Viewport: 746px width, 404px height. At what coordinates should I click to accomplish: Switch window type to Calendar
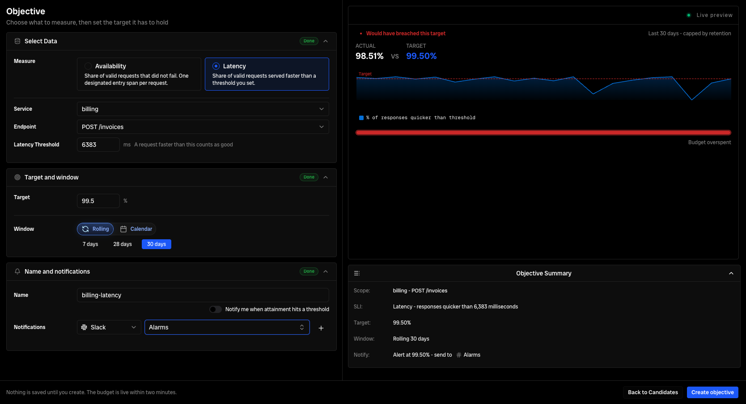136,229
